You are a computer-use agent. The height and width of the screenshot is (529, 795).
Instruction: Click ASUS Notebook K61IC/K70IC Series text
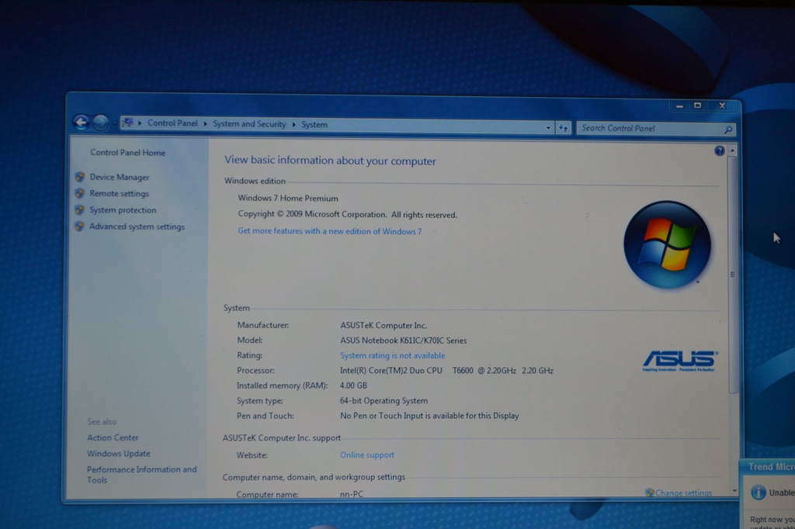pos(404,341)
